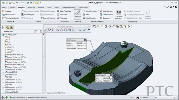
Task: Run Short Edge check
Action: (62, 15)
